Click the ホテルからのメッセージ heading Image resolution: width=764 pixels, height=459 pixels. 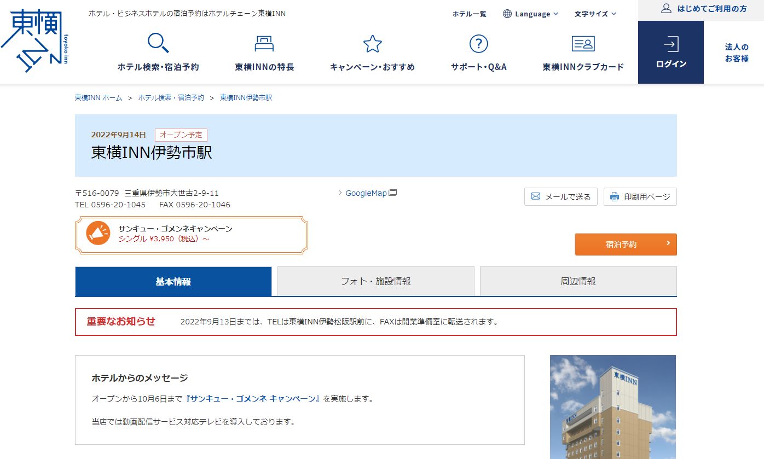coord(140,378)
